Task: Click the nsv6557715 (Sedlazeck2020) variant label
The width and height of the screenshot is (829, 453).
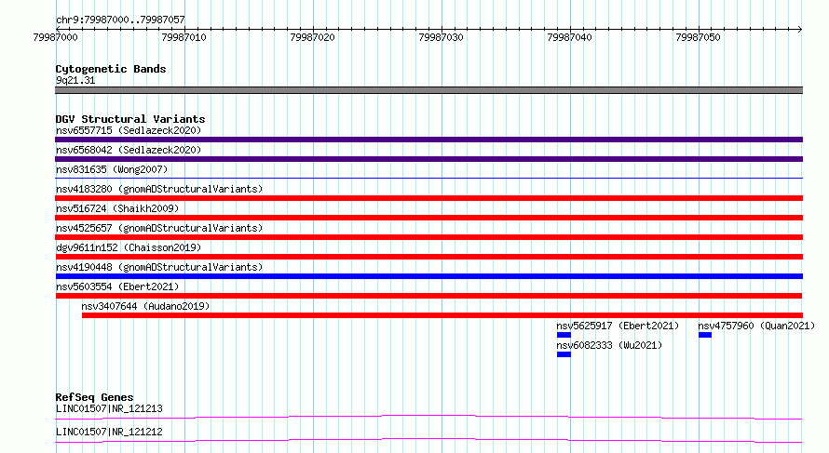Action: pyautogui.click(x=129, y=130)
